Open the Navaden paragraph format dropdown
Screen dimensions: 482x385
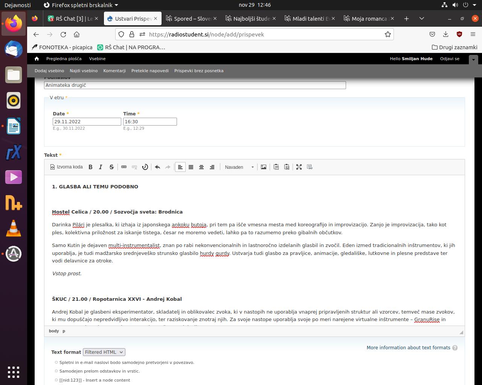point(239,167)
